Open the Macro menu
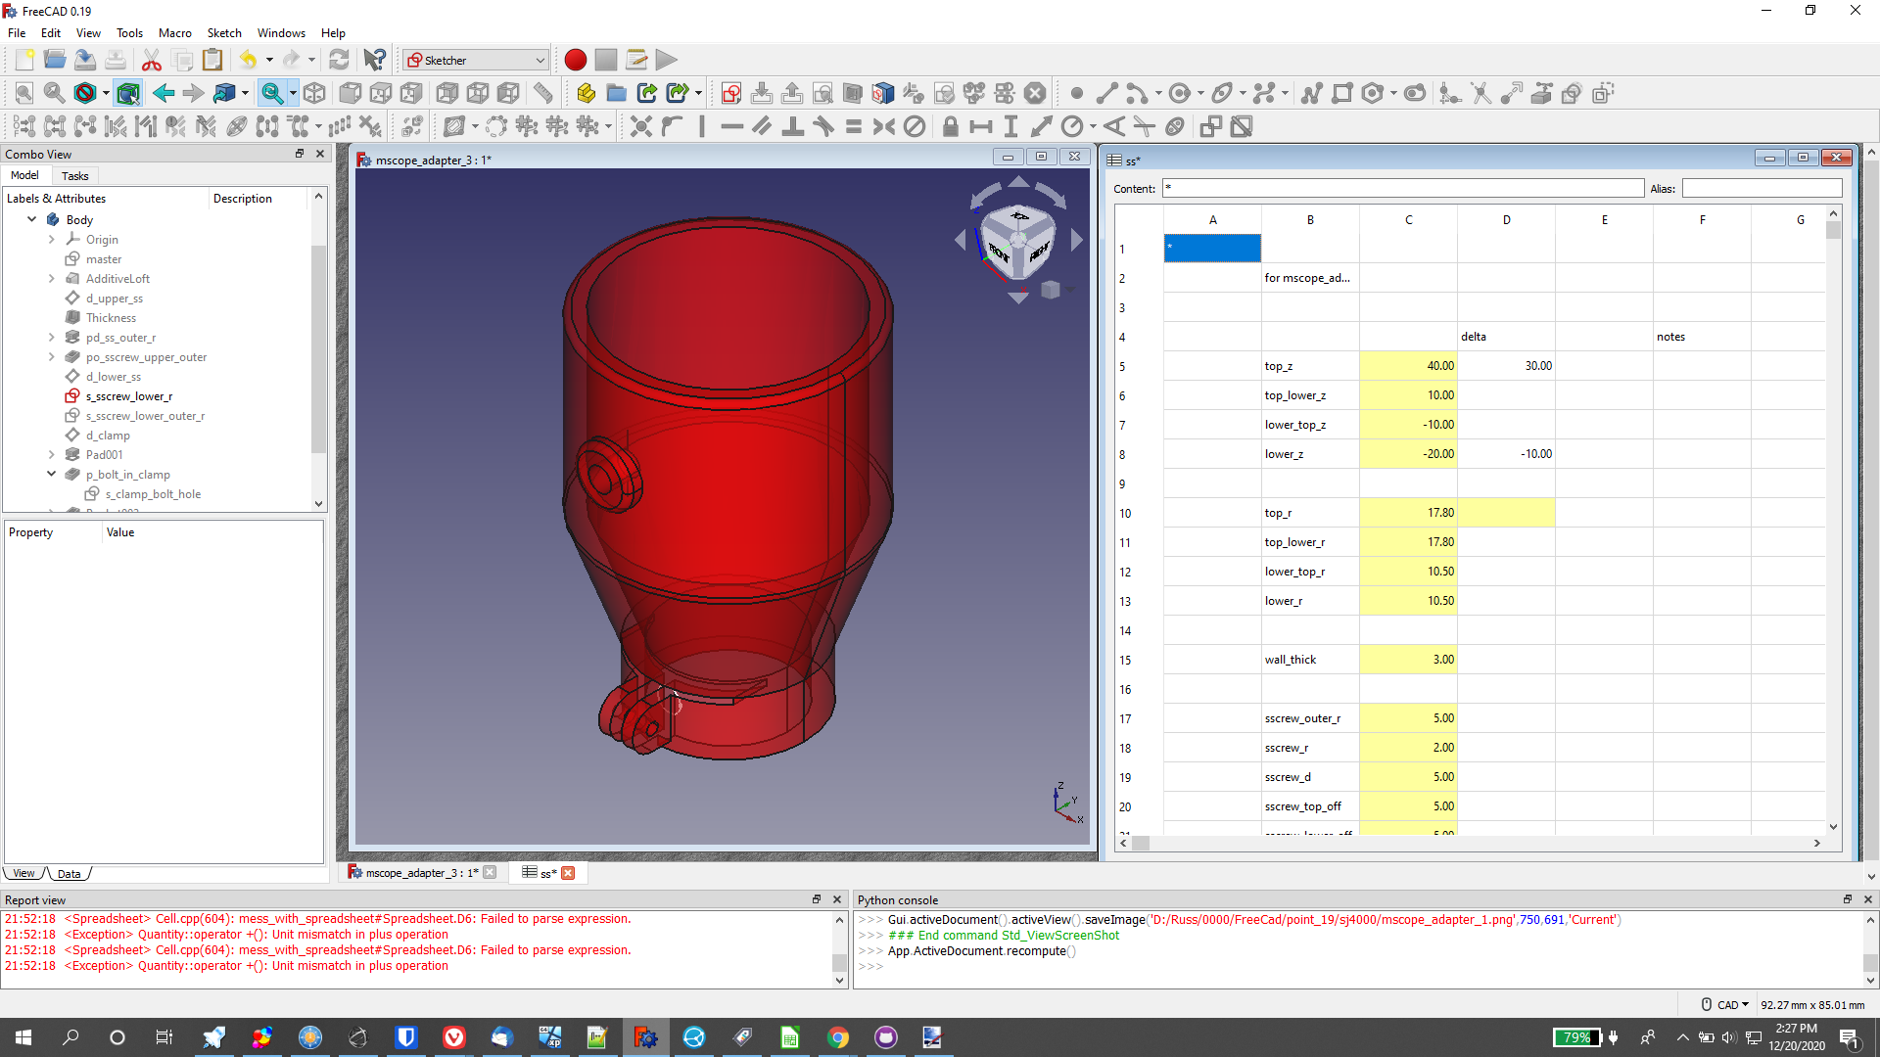This screenshot has width=1880, height=1057. [174, 32]
